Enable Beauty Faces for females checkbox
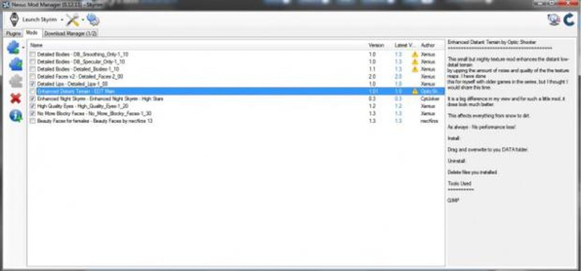The width and height of the screenshot is (581, 271). [x=33, y=121]
